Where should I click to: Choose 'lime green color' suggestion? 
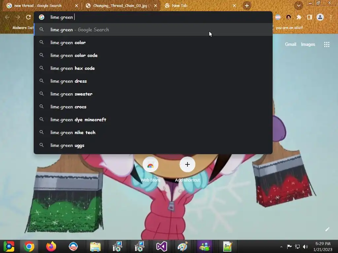pos(153,42)
